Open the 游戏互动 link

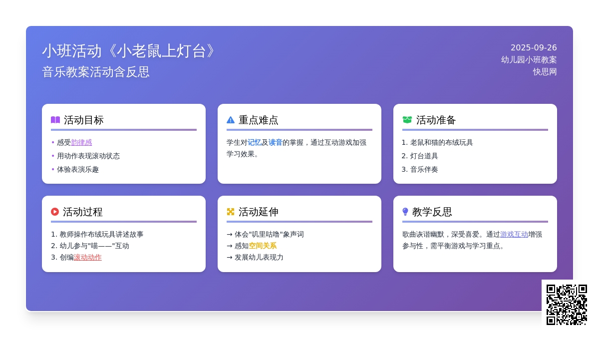pyautogui.click(x=514, y=234)
